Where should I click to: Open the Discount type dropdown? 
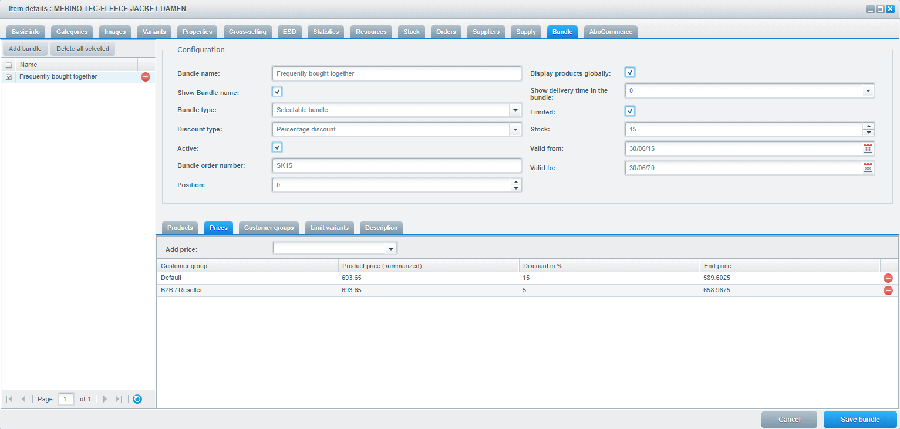(515, 129)
